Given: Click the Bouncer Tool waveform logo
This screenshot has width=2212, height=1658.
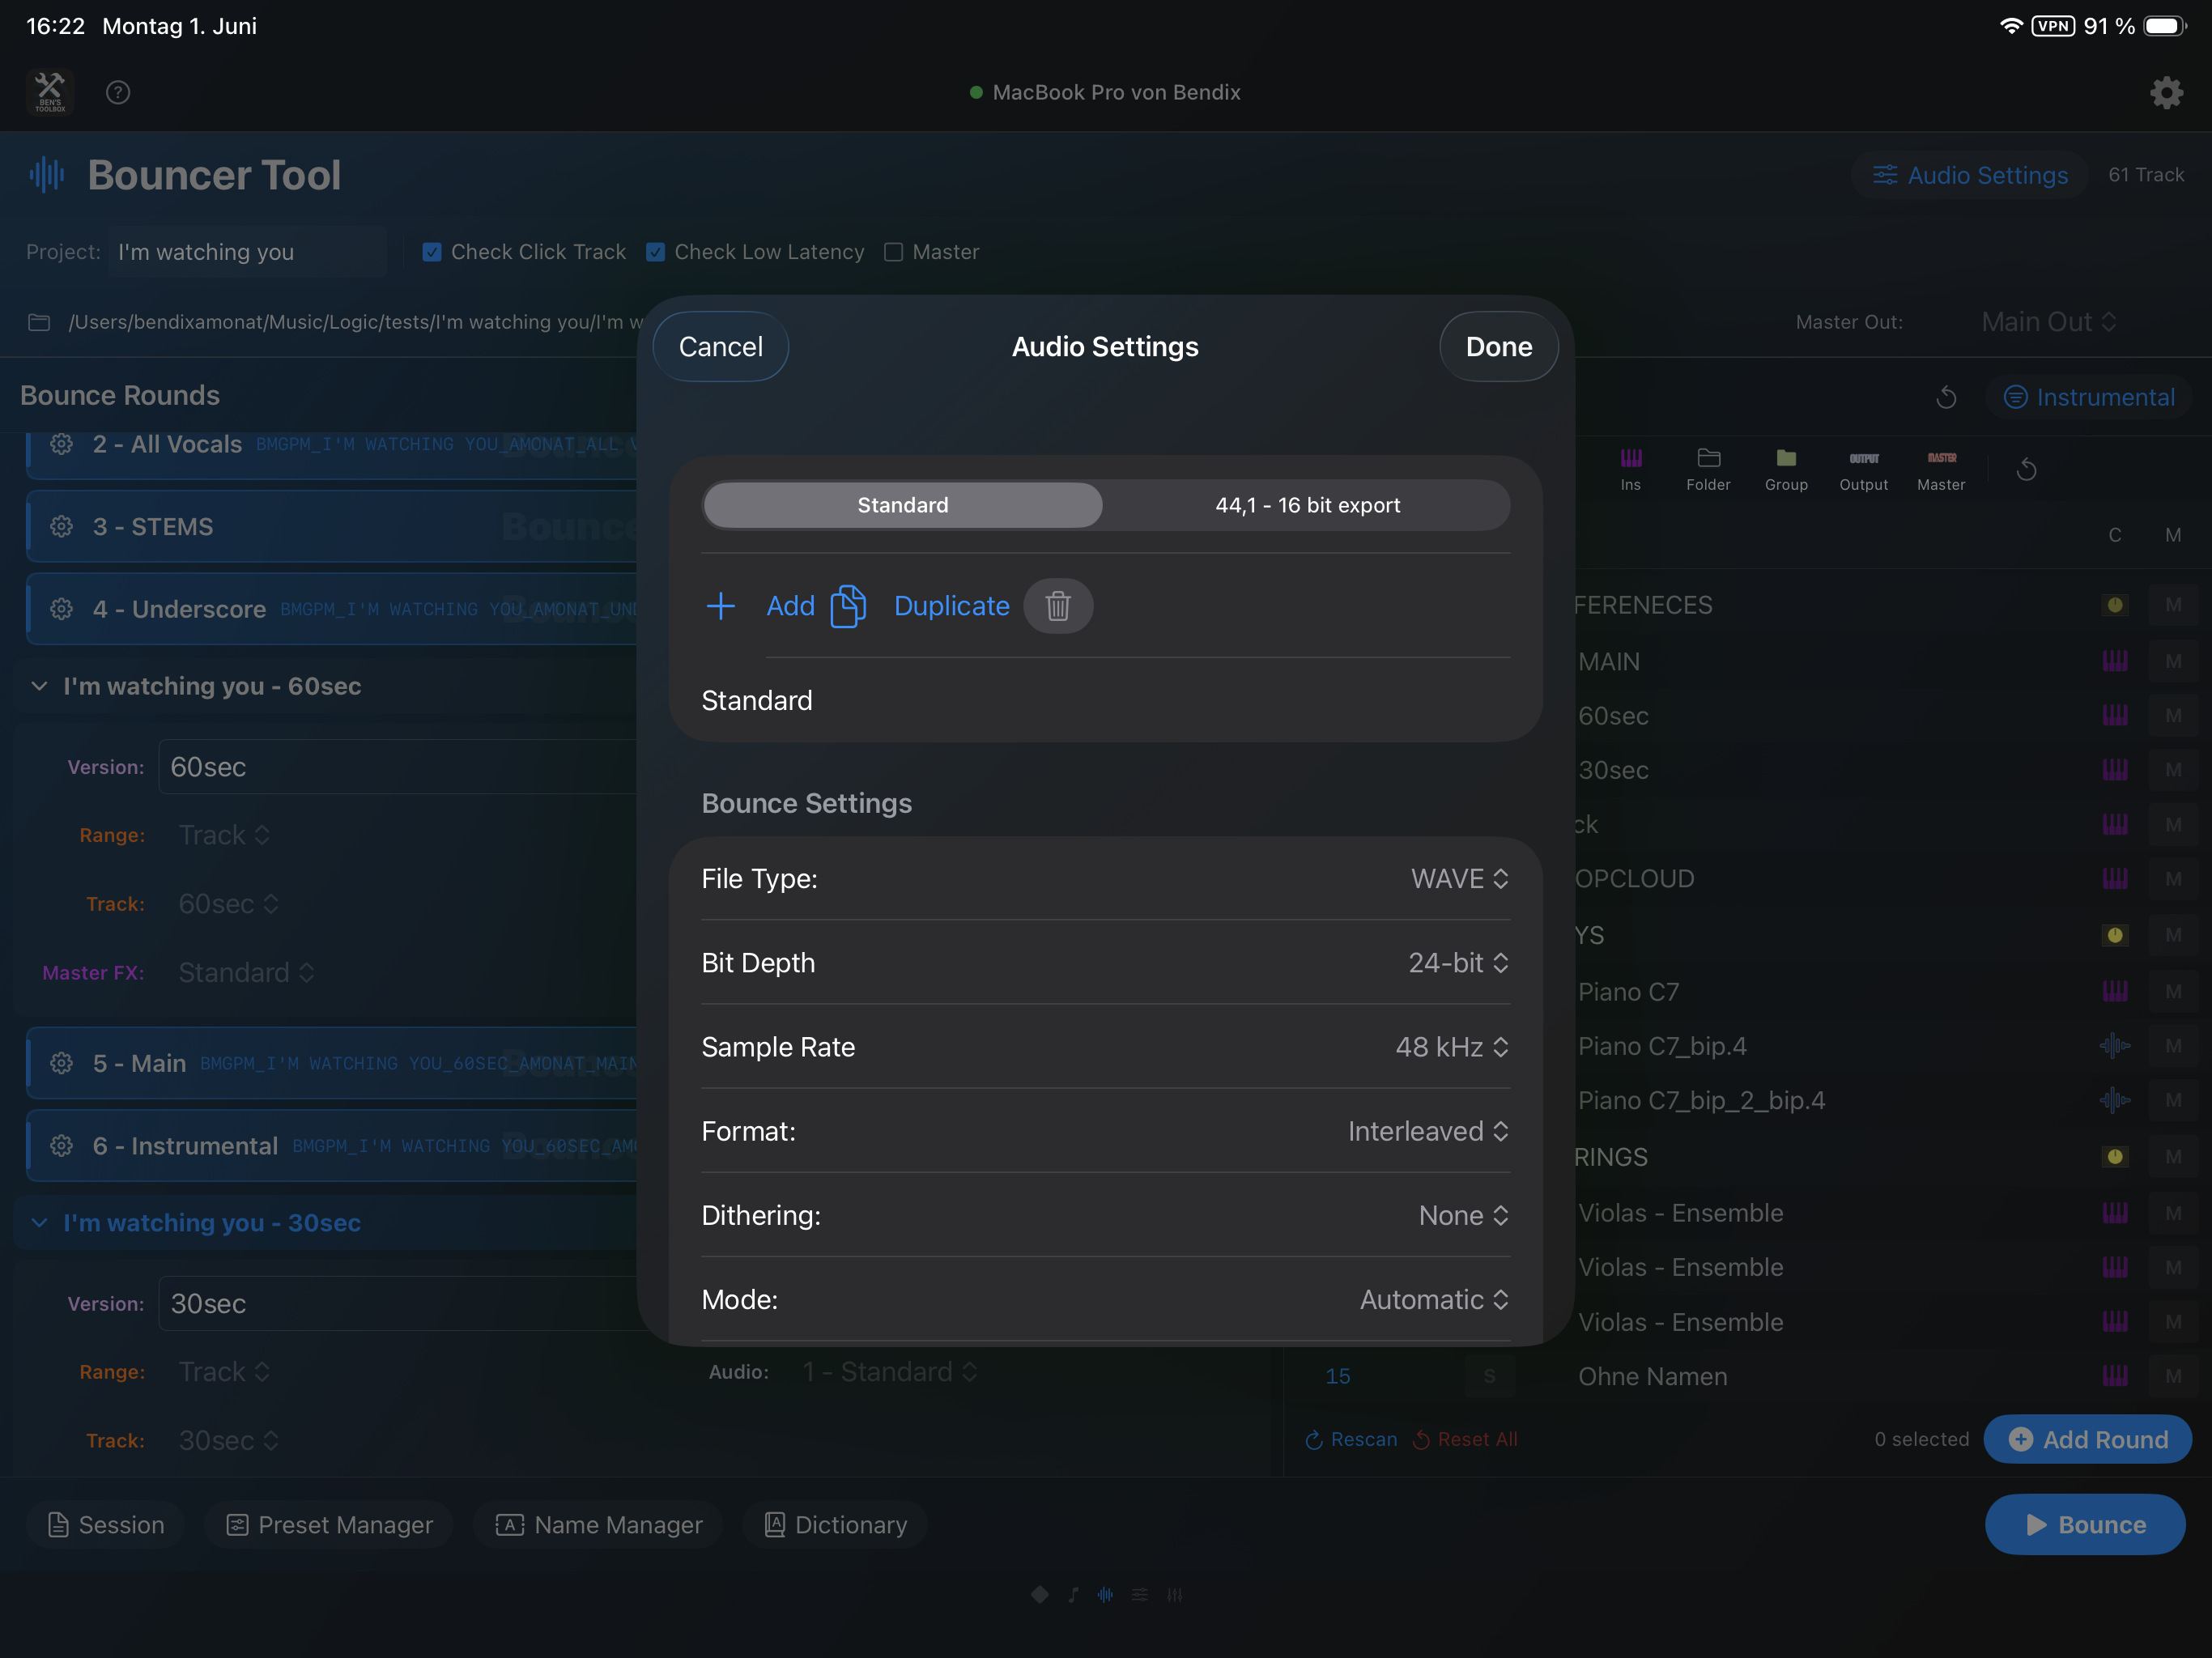Looking at the screenshot, I should (46, 175).
